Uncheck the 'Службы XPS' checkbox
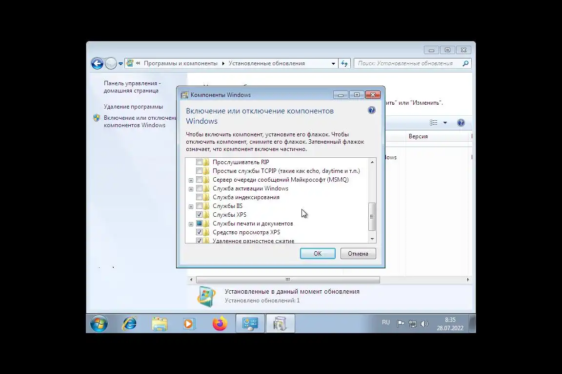 coord(199,215)
